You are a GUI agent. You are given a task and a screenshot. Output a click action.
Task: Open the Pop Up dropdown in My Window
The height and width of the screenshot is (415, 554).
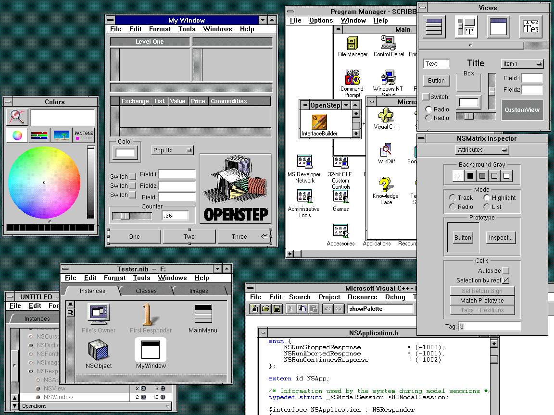[172, 150]
